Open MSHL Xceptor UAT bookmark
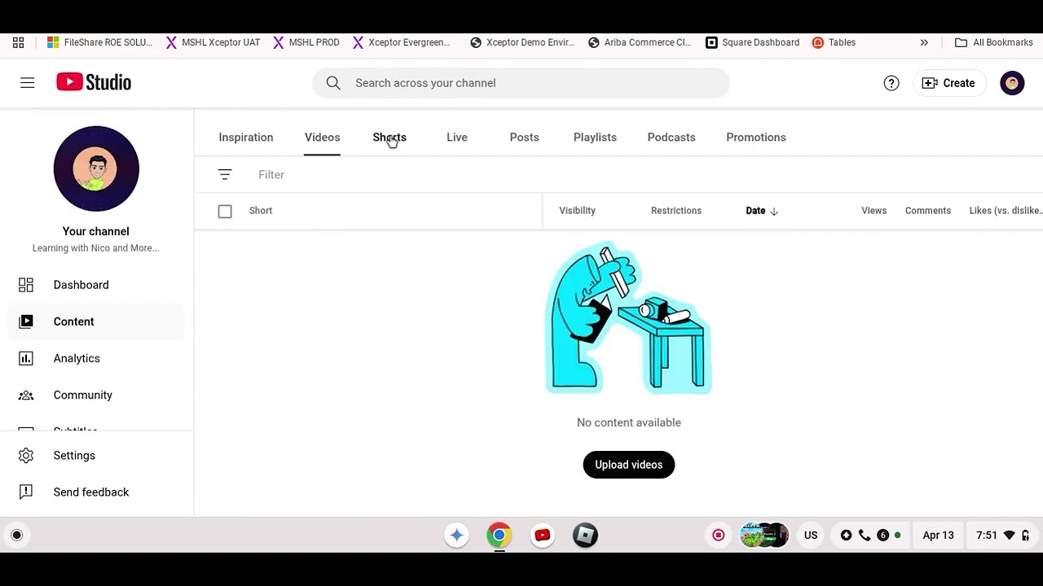1043x586 pixels. (213, 42)
